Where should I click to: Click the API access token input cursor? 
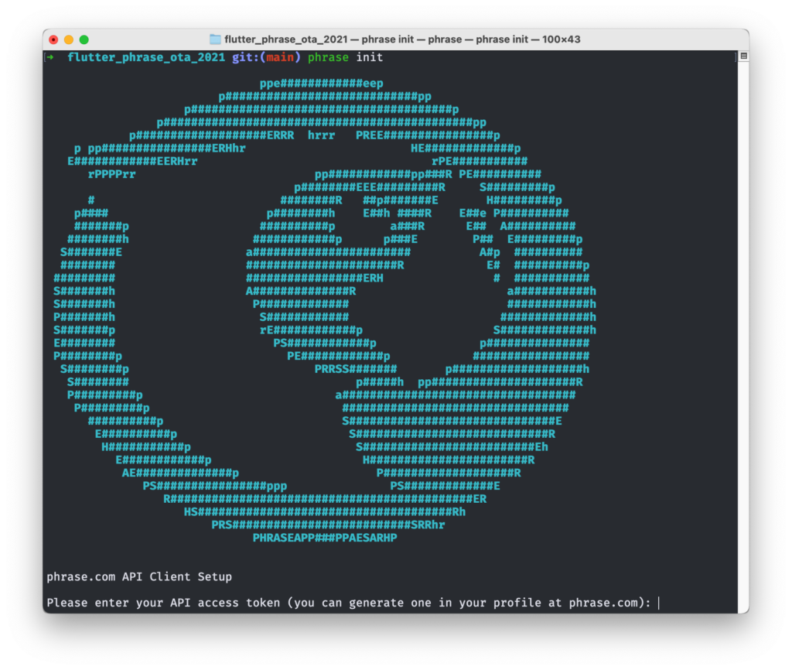(x=659, y=603)
